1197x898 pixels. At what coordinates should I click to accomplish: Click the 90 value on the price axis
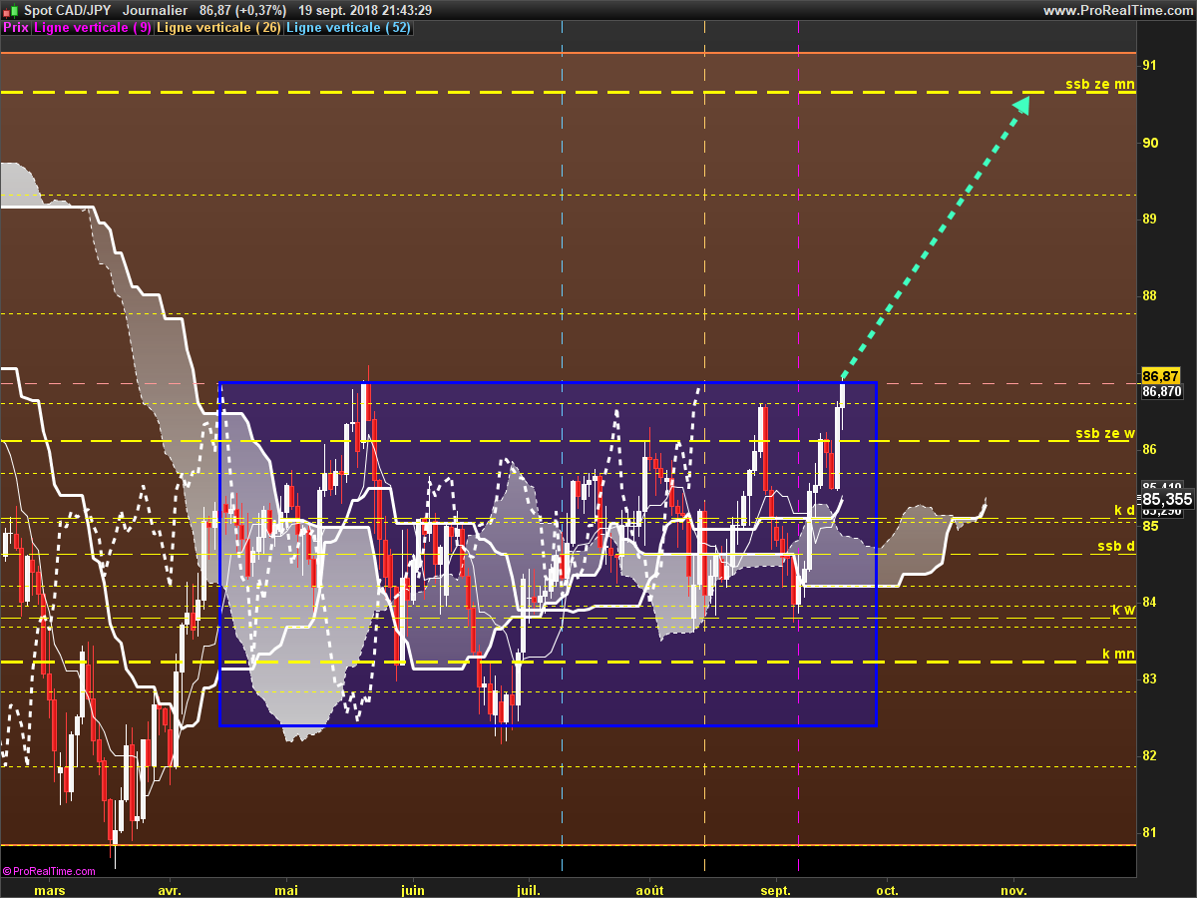(1150, 142)
